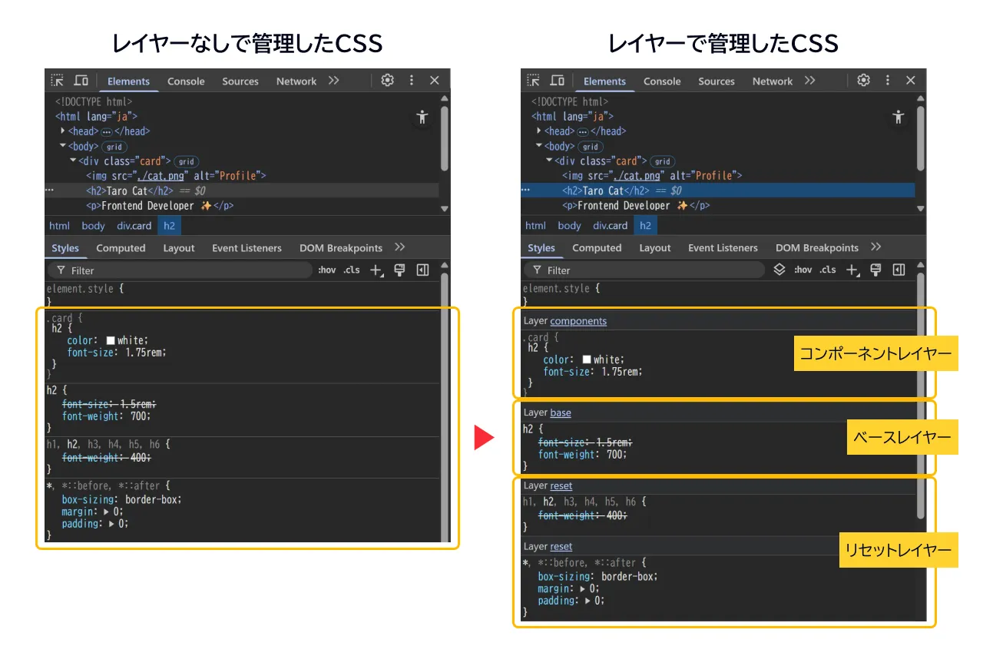This screenshot has width=983, height=646.
Task: Open DevTools settings gear in right panel
Action: 863,81
